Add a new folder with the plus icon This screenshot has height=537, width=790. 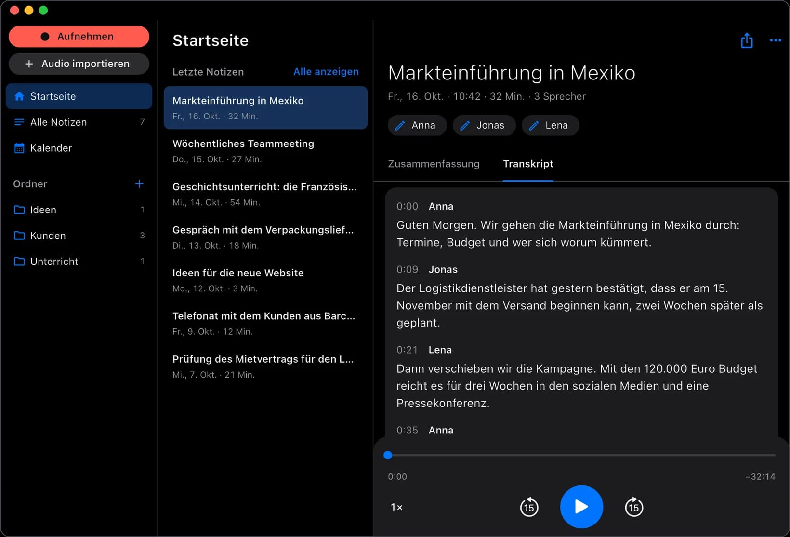tap(139, 183)
